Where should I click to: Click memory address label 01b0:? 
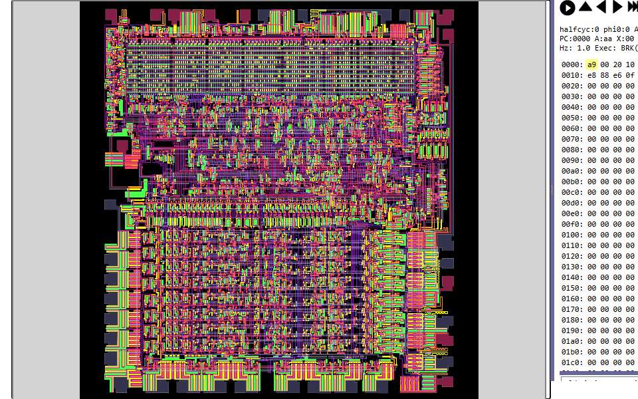coord(572,352)
